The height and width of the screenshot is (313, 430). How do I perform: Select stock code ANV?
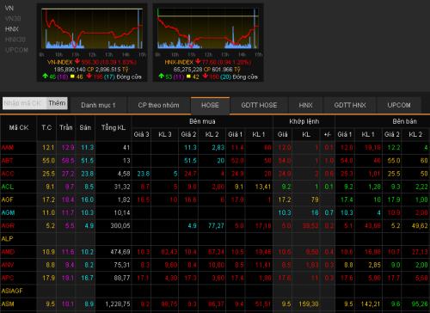coord(8,265)
